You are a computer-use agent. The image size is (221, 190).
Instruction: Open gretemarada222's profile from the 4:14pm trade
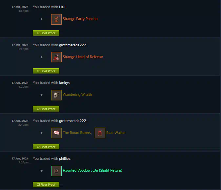click(x=72, y=45)
